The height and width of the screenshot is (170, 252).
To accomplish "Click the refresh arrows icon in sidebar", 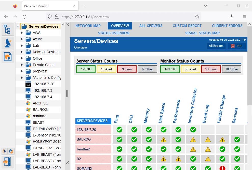I will (x=11, y=151).
